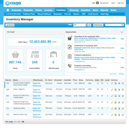Click the frequent adjustment clipboard icon
The image size is (129, 130).
point(70,57)
